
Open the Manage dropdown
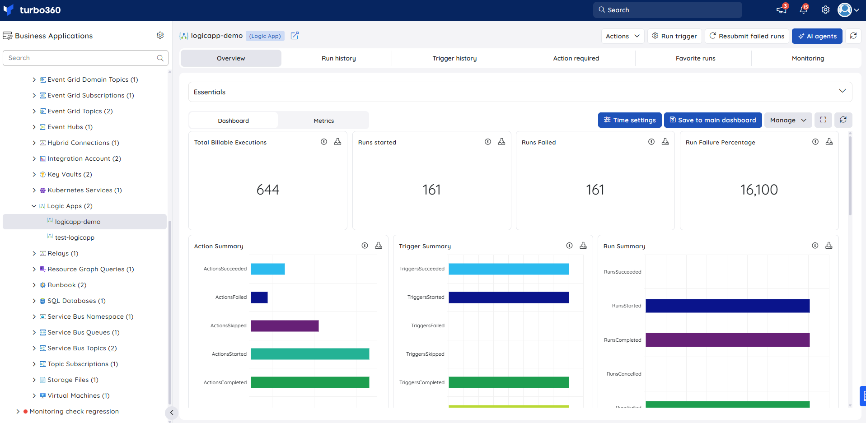point(788,120)
